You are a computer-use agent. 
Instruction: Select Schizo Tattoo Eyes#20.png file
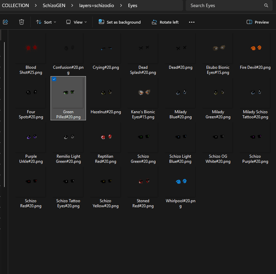click(x=68, y=187)
